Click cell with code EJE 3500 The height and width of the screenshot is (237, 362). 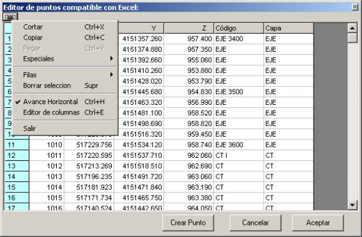pyautogui.click(x=239, y=92)
